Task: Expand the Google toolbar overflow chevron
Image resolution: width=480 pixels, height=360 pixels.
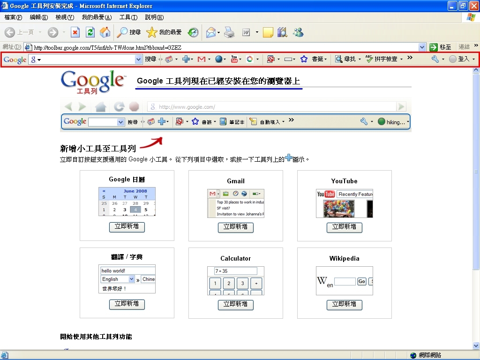Action: click(x=410, y=58)
